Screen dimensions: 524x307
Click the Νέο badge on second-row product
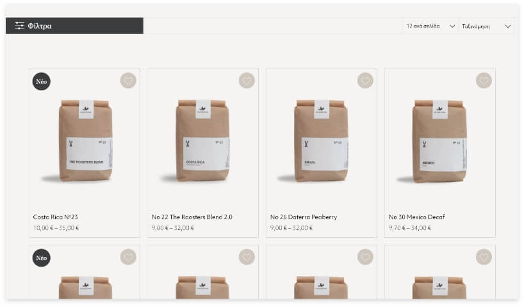(x=42, y=258)
